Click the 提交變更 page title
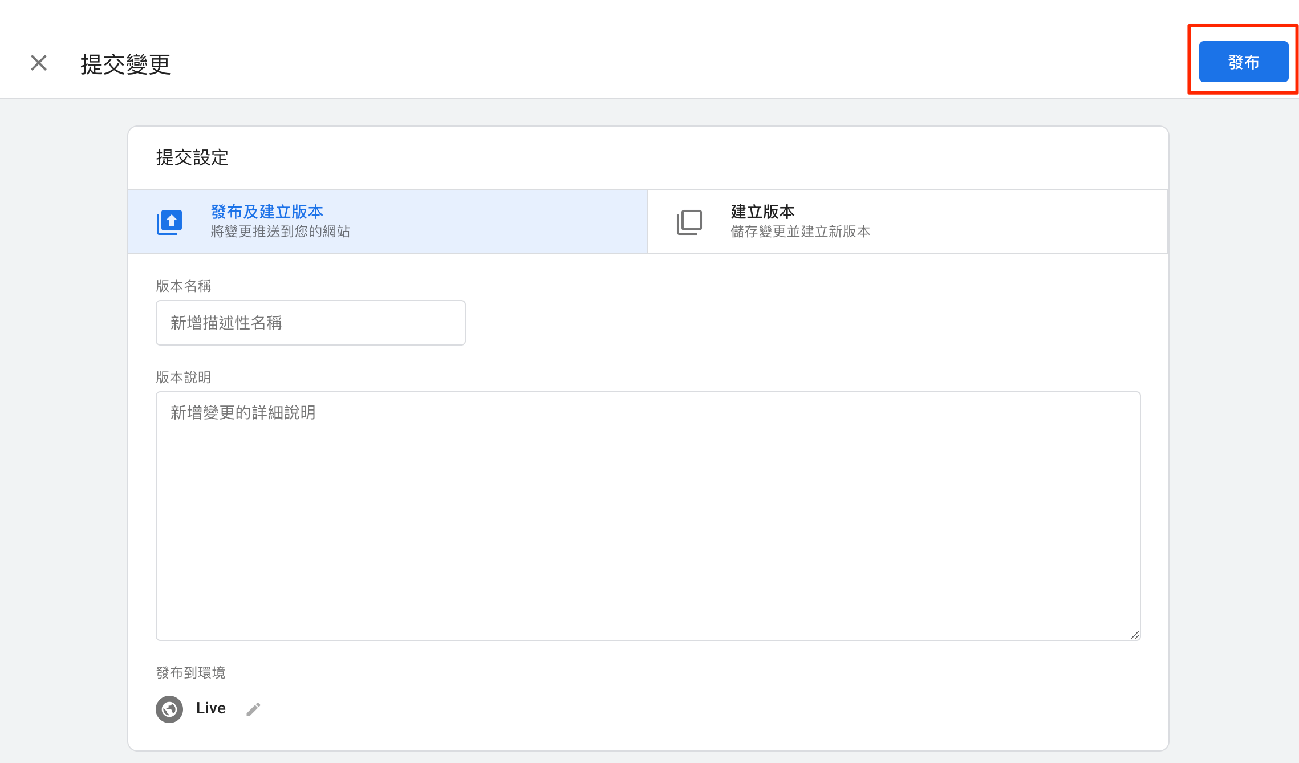This screenshot has height=763, width=1299. pos(125,64)
